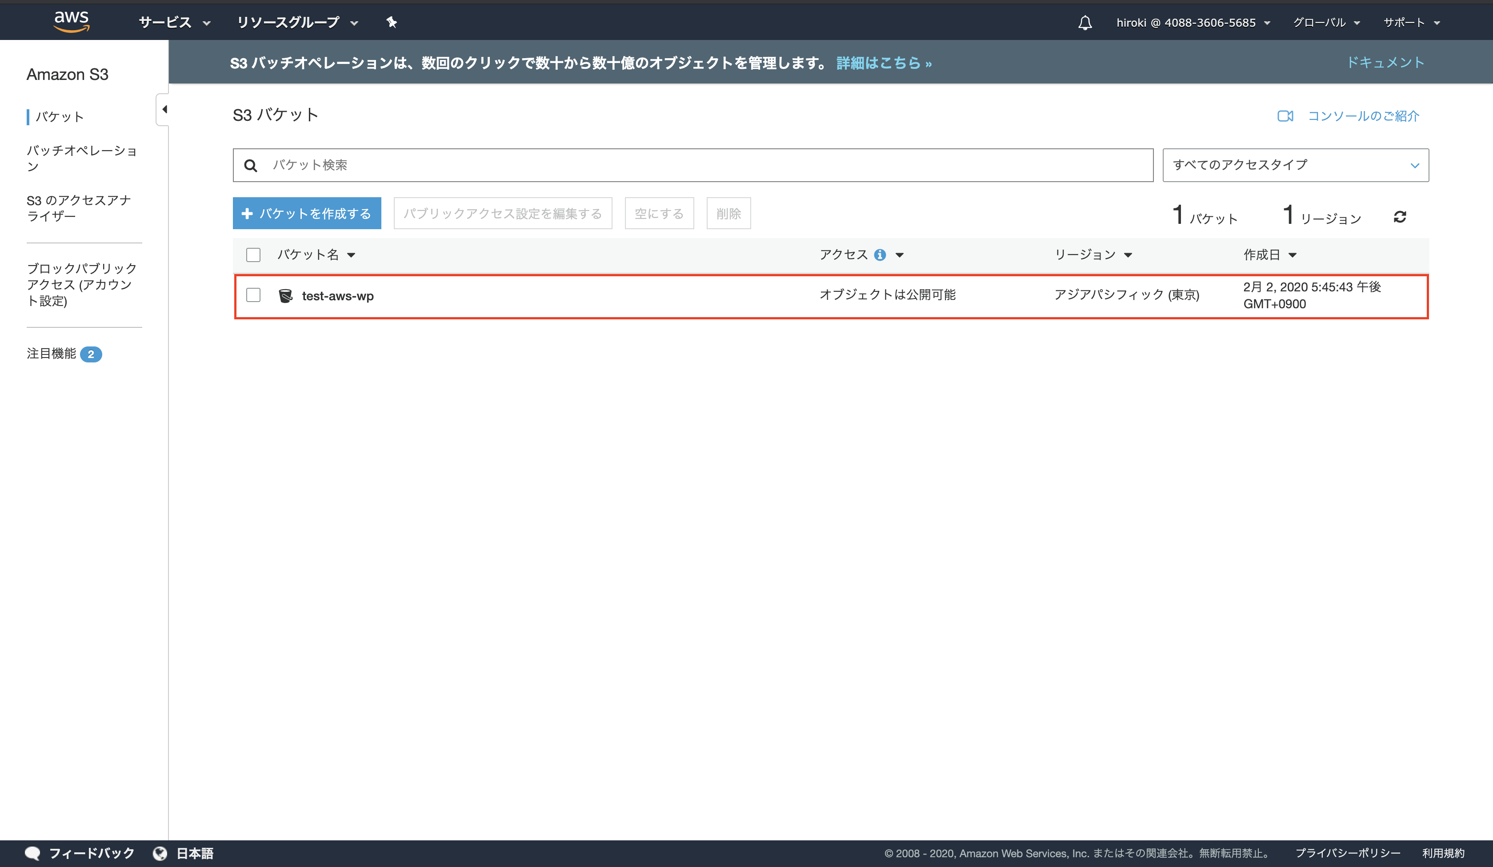The image size is (1493, 867).
Task: Click the access info icon
Action: [880, 255]
